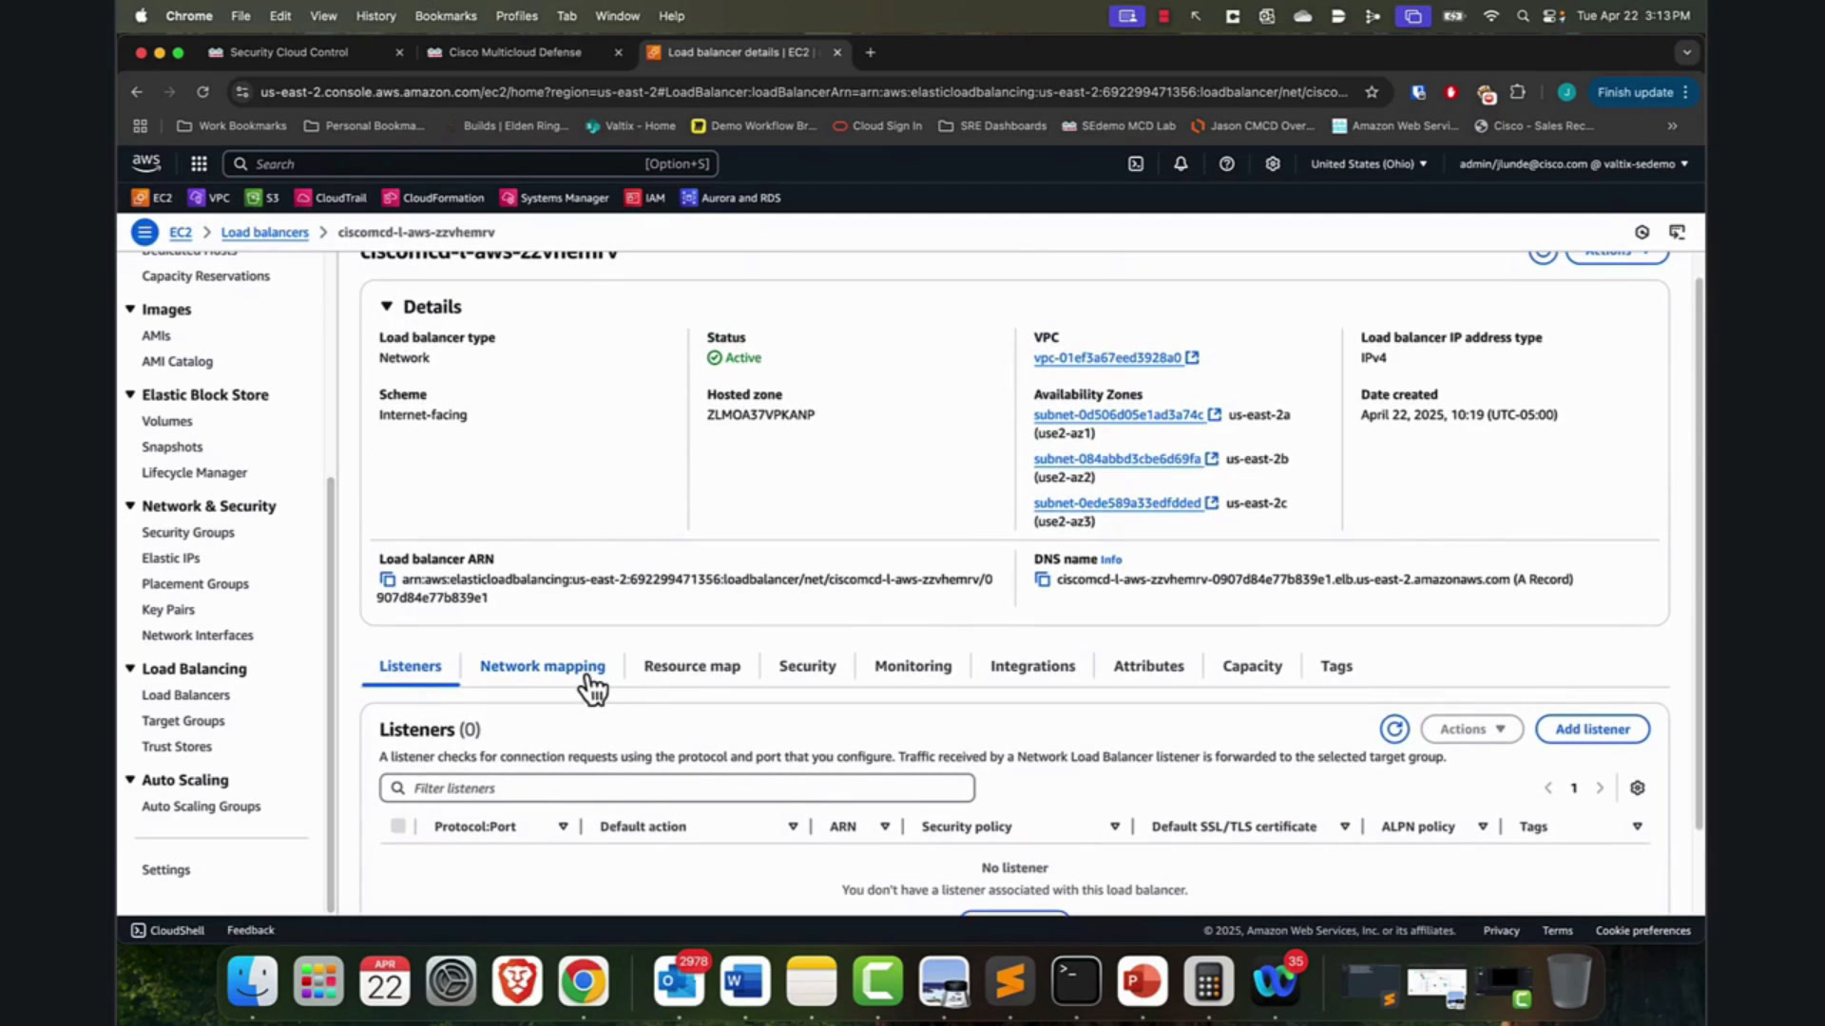
Task: Open listeners table preferences gear
Action: click(1637, 788)
